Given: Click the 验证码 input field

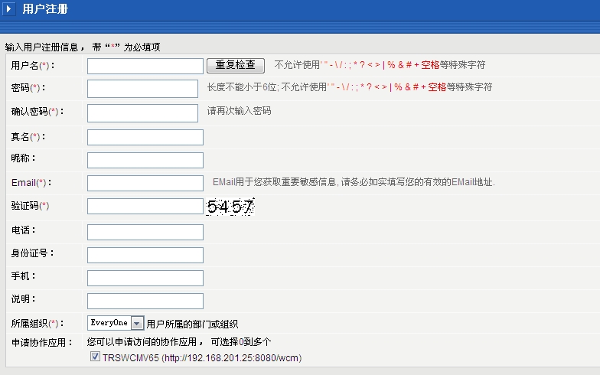Looking at the screenshot, I should (x=145, y=207).
